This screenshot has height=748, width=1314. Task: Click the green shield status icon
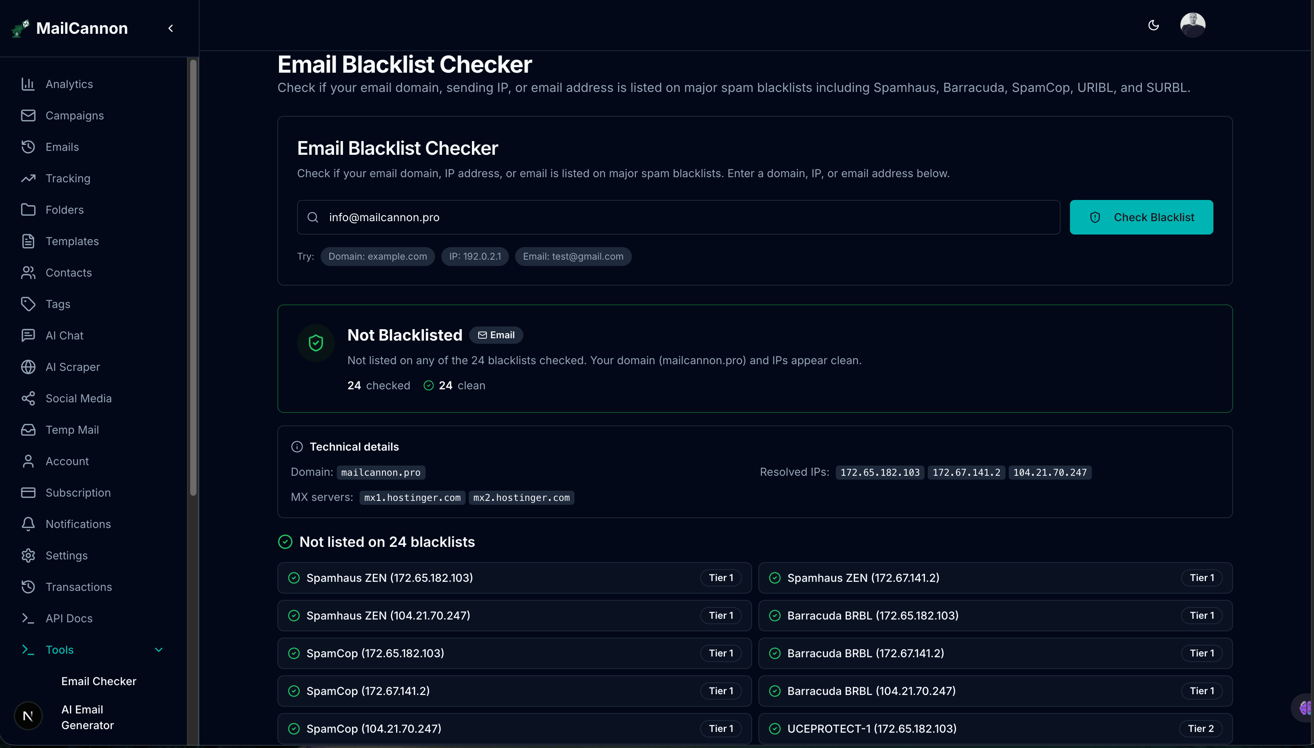click(316, 343)
